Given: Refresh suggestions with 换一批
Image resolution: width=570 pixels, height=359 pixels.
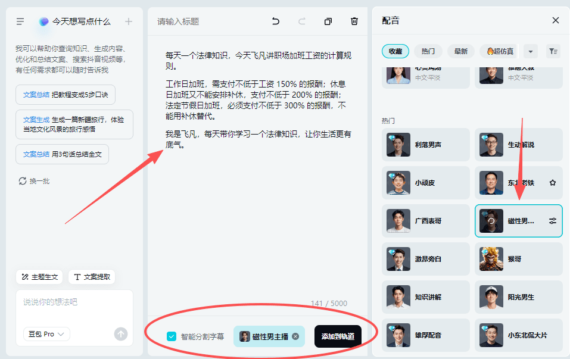Looking at the screenshot, I should click(x=35, y=181).
